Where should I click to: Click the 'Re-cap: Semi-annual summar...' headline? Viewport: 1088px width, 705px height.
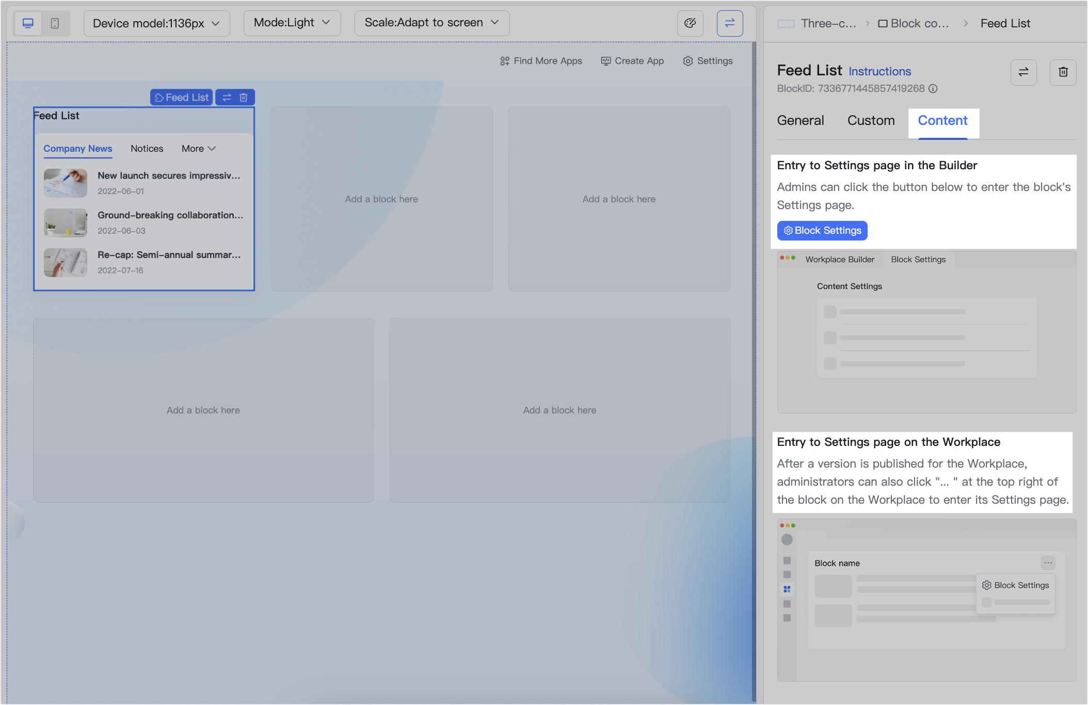click(x=169, y=255)
